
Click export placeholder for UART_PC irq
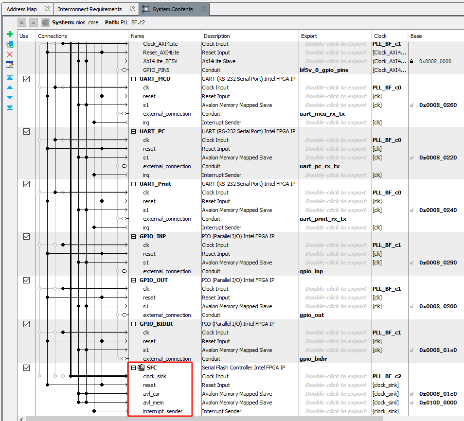click(336, 175)
